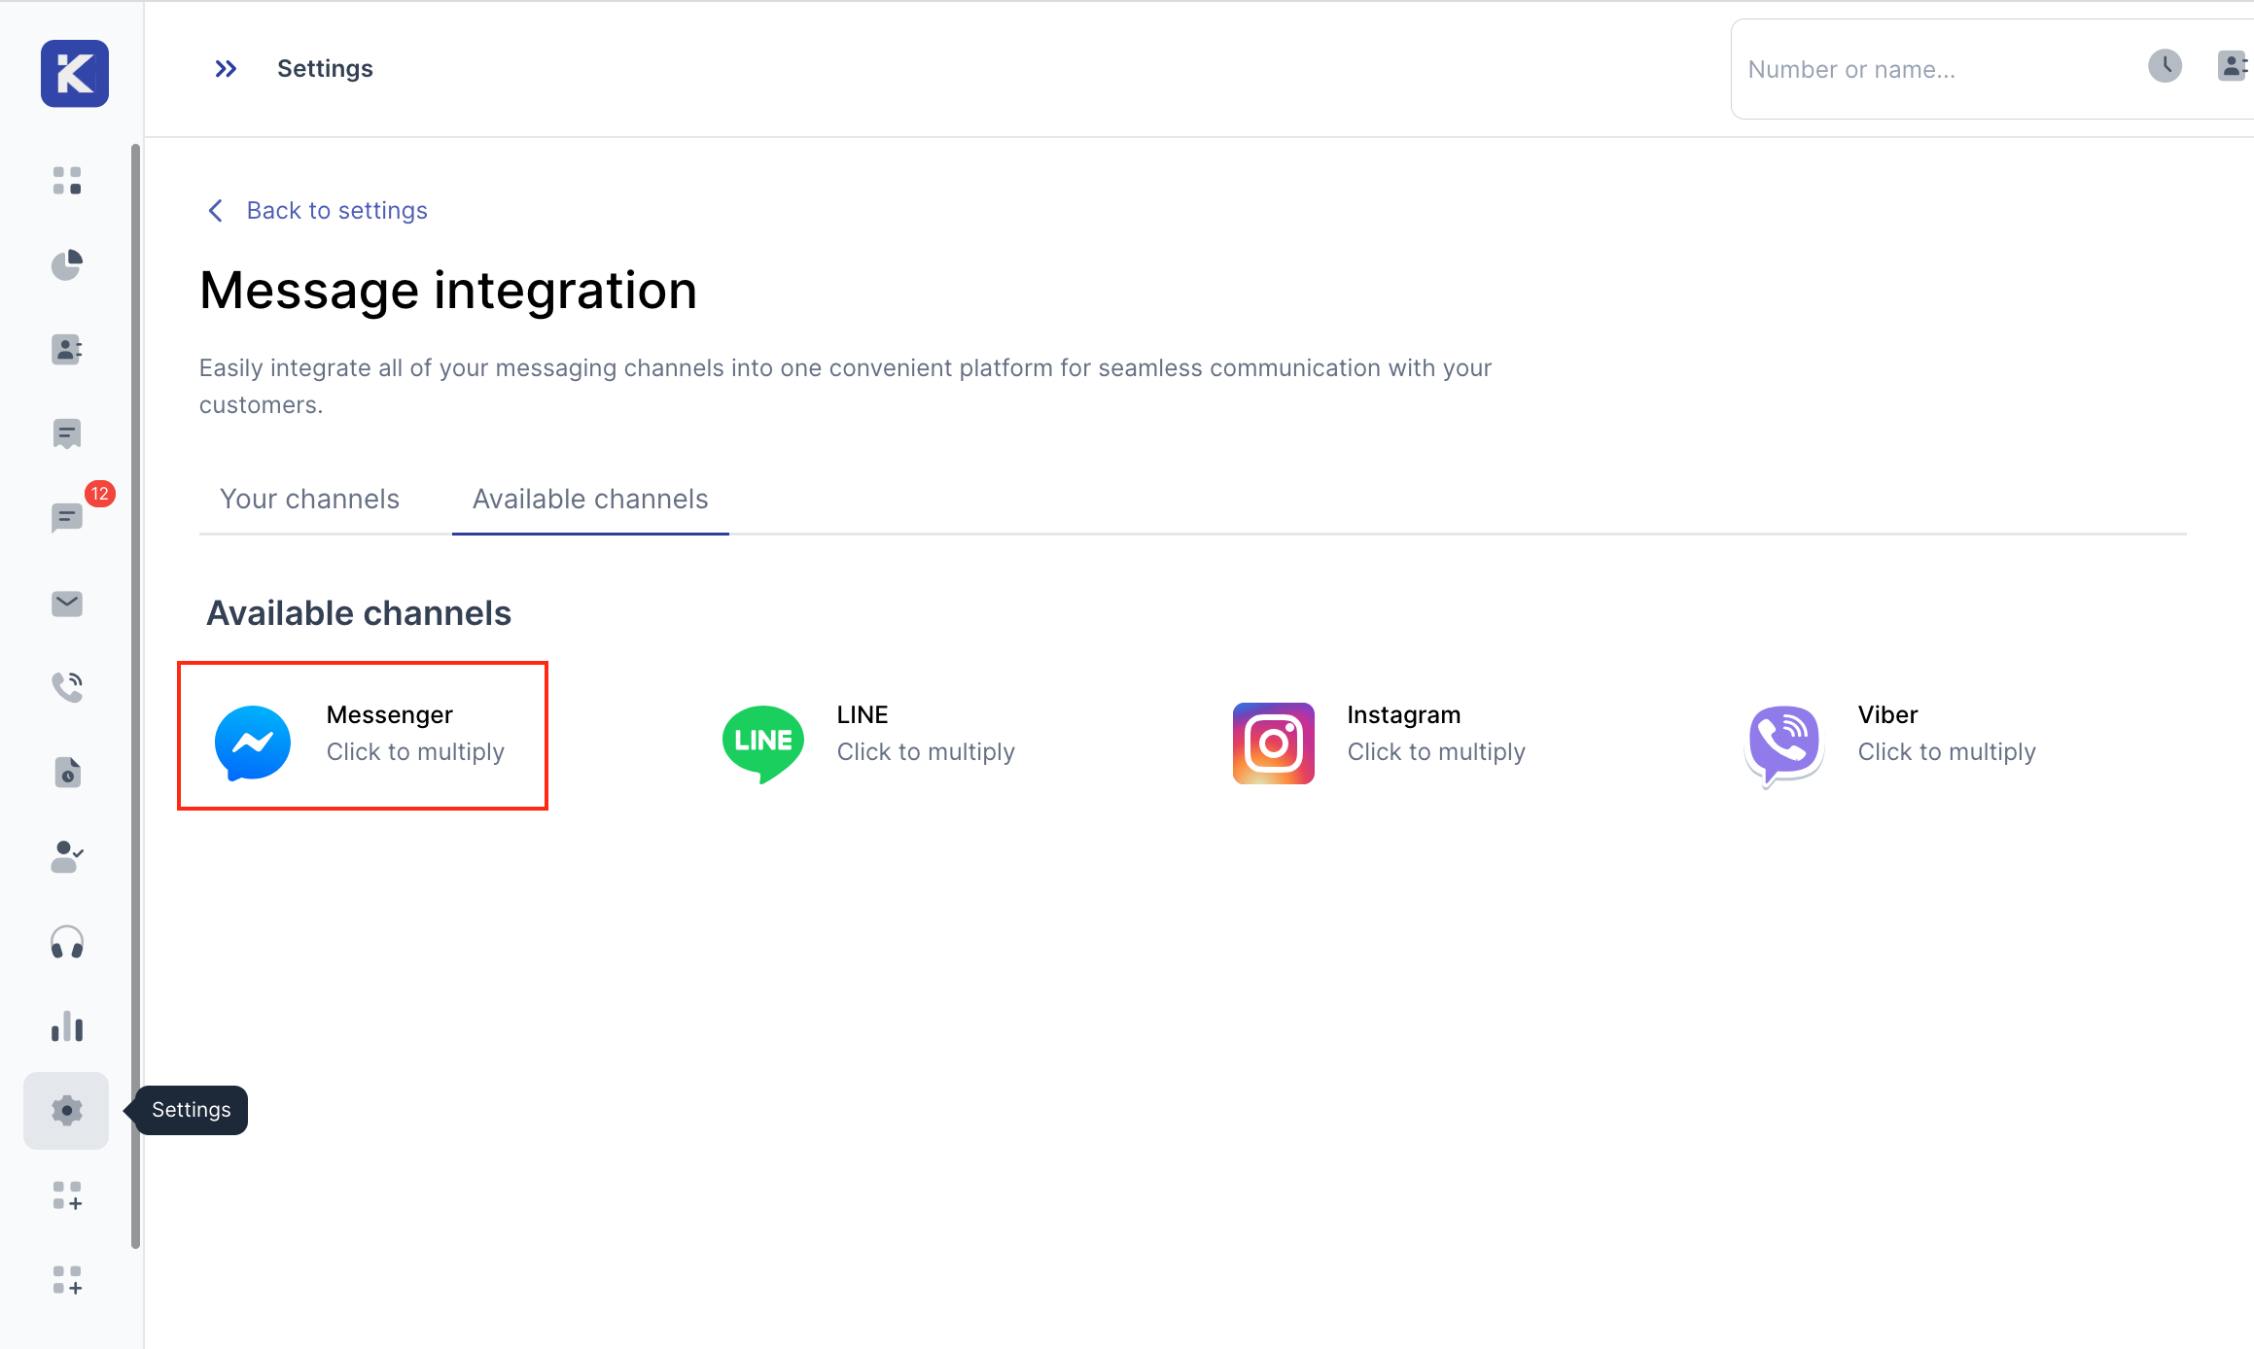Open the bar chart statistics icon

[67, 1026]
